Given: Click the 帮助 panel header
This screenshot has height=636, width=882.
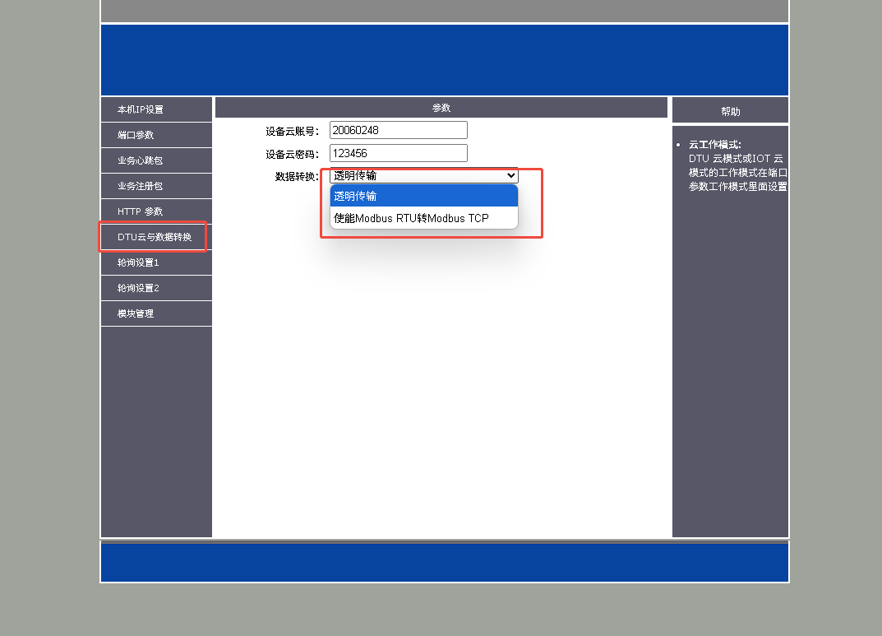Looking at the screenshot, I should tap(730, 111).
